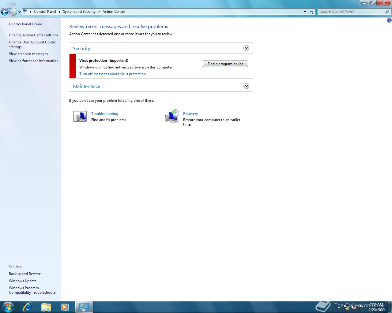Viewport: 392px width, 313px height.
Task: Click the Show desktop button
Action: (390, 307)
